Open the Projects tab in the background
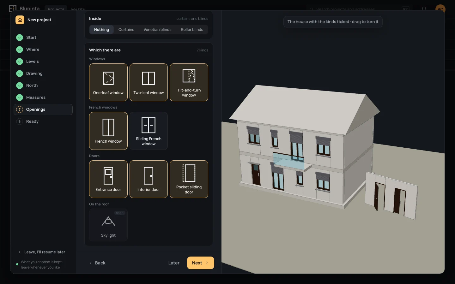The width and height of the screenshot is (455, 284). click(x=56, y=9)
